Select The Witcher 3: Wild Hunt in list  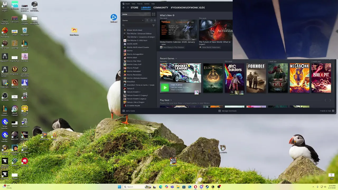(x=137, y=40)
